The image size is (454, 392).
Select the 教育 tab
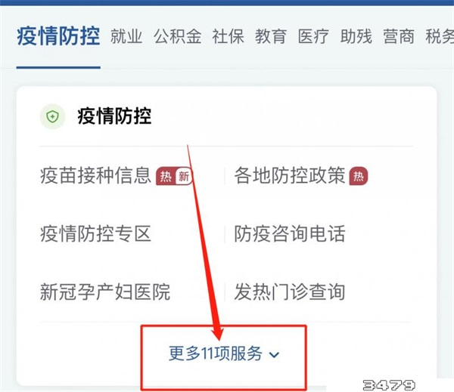271,36
